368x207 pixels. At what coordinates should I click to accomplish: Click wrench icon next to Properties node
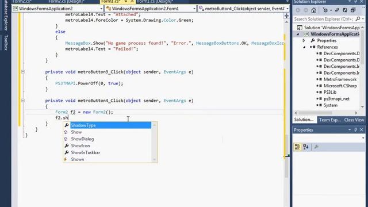313,41
